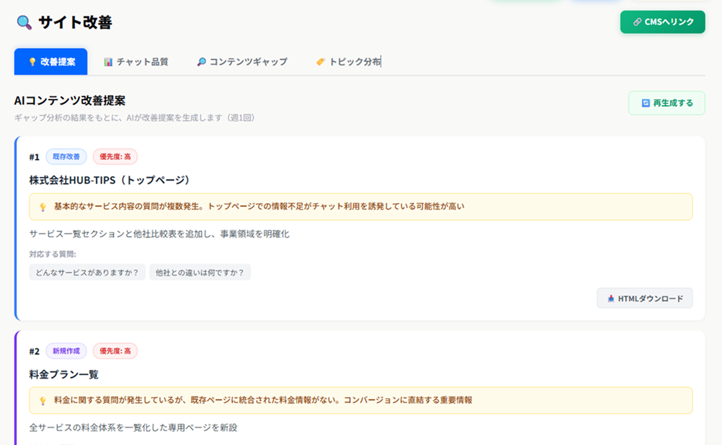Click the 他社との違いは何ですか？ question chip
This screenshot has width=722, height=445.
[x=200, y=272]
